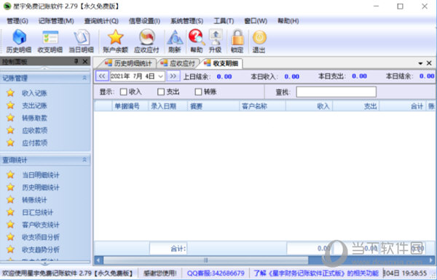Enable the 收入 display checkbox
The height and width of the screenshot is (280, 437).
pos(124,92)
